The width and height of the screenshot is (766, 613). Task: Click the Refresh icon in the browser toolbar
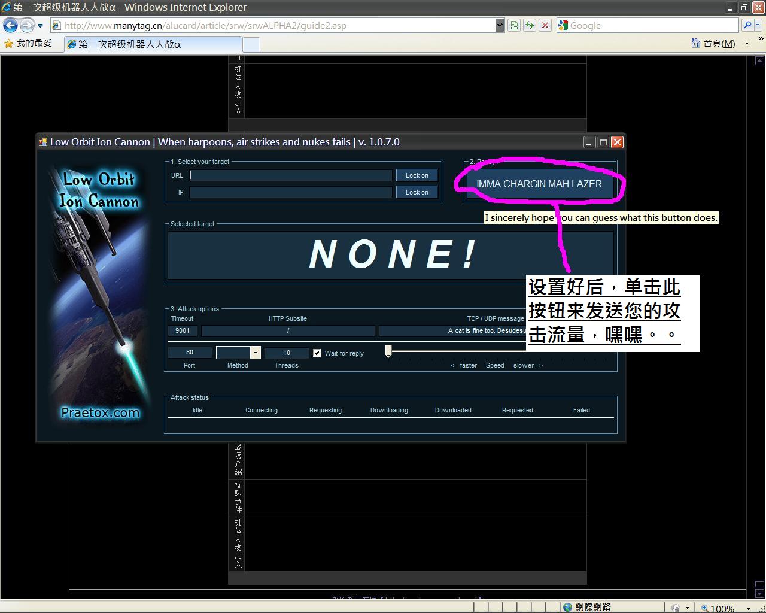click(530, 25)
